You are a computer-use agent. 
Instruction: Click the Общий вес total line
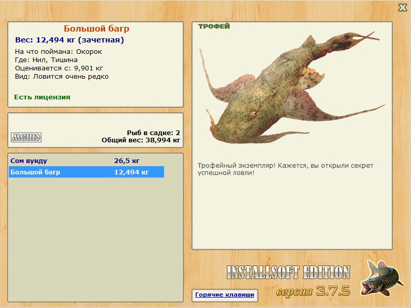point(141,140)
